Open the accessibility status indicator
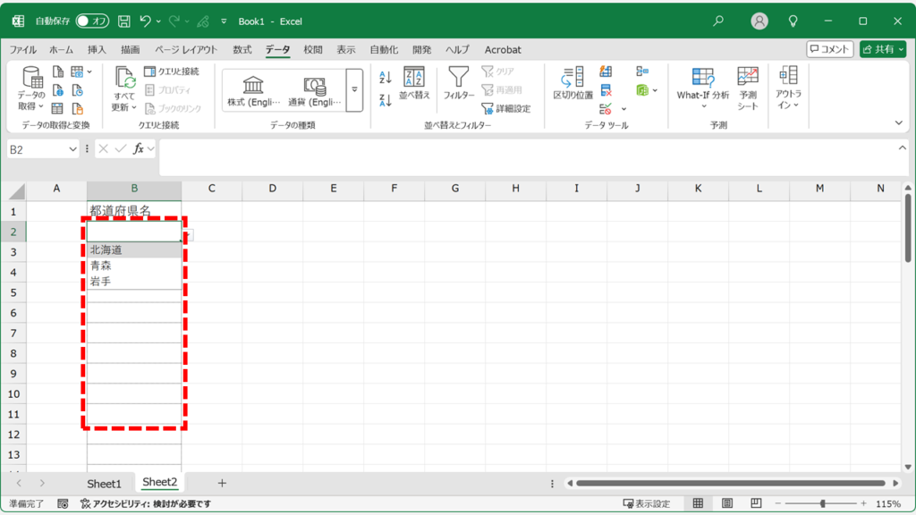The height and width of the screenshot is (515, 916). click(146, 503)
